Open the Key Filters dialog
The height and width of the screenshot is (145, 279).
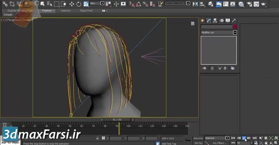pyautogui.click(x=220, y=143)
